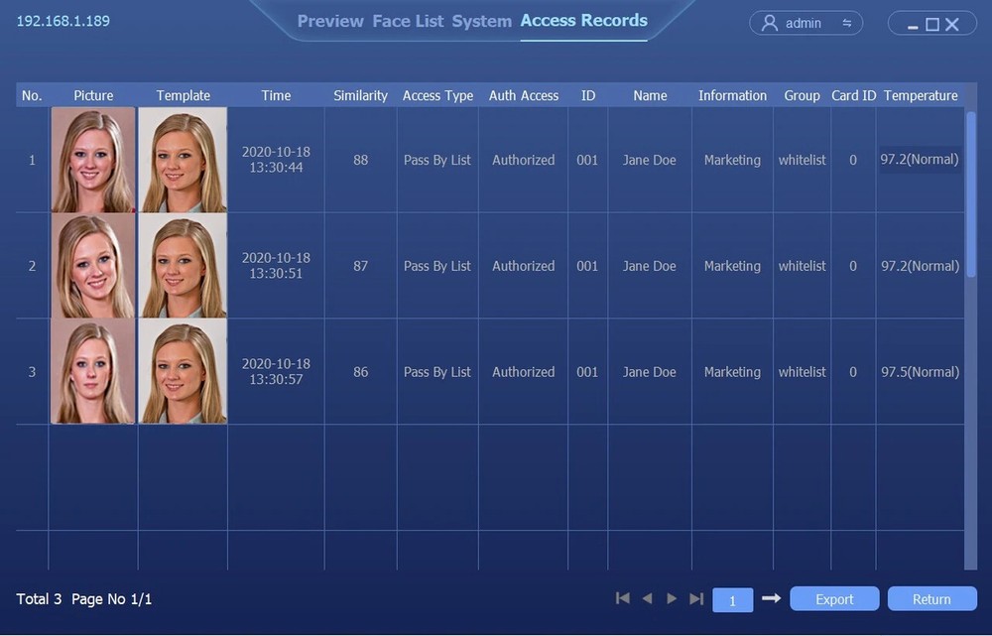Click the Auth Access column header
Viewport: 992px width, 636px height.
[524, 95]
